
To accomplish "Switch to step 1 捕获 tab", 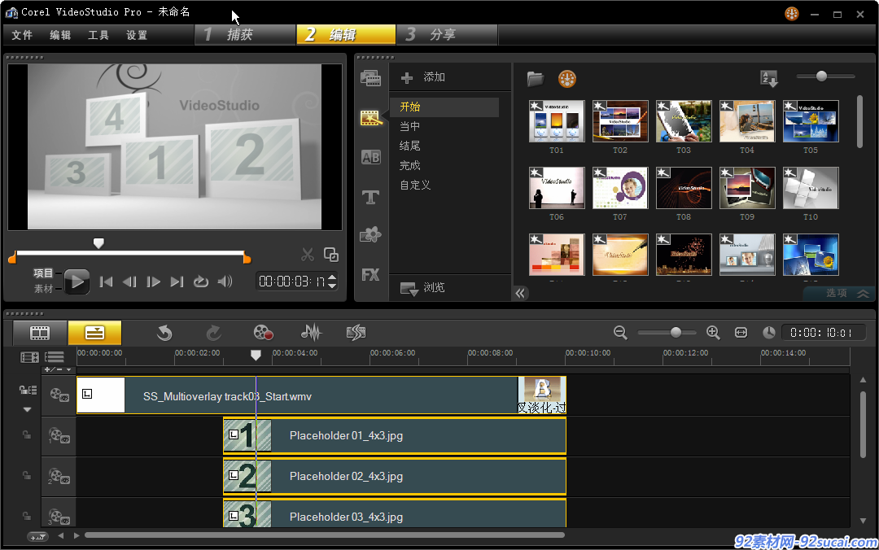I will 245,35.
